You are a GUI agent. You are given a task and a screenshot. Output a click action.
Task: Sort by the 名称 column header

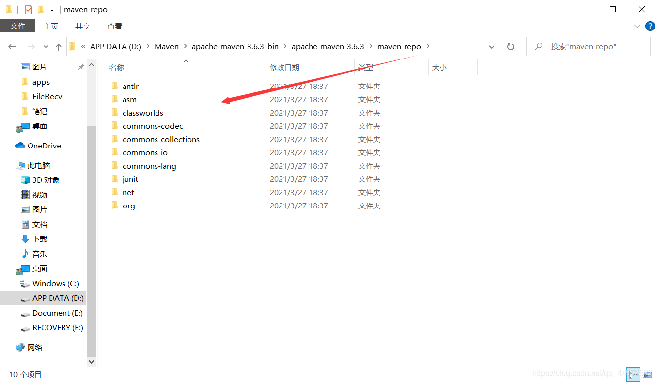(x=117, y=67)
